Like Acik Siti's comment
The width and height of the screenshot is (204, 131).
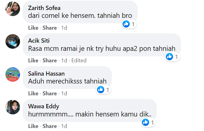(x=33, y=61)
